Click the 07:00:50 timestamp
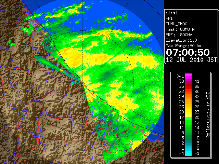 click(188, 52)
